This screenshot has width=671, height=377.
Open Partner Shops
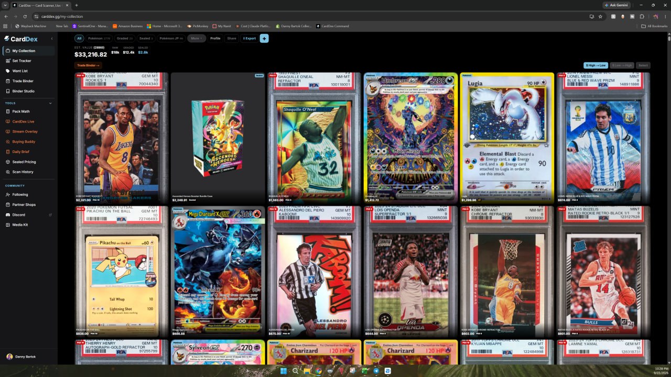pos(28,205)
